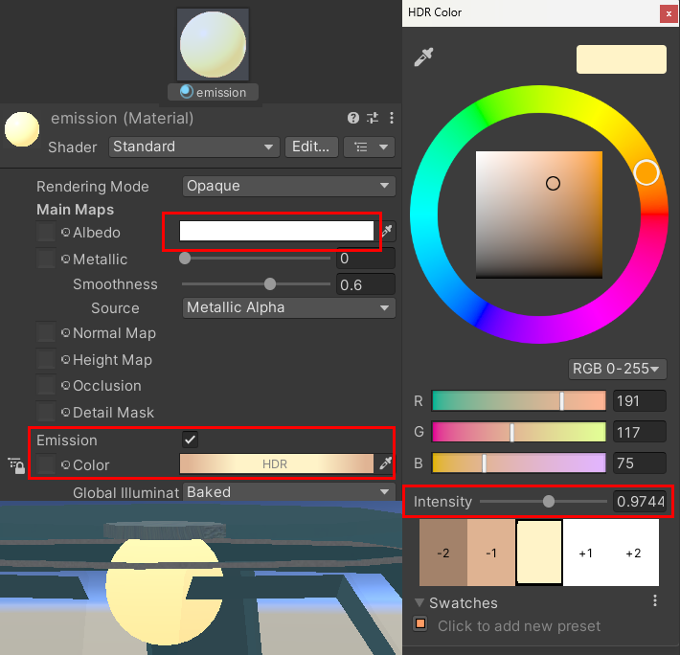Click the shader Edit... button
This screenshot has height=655, width=680.
coord(311,147)
